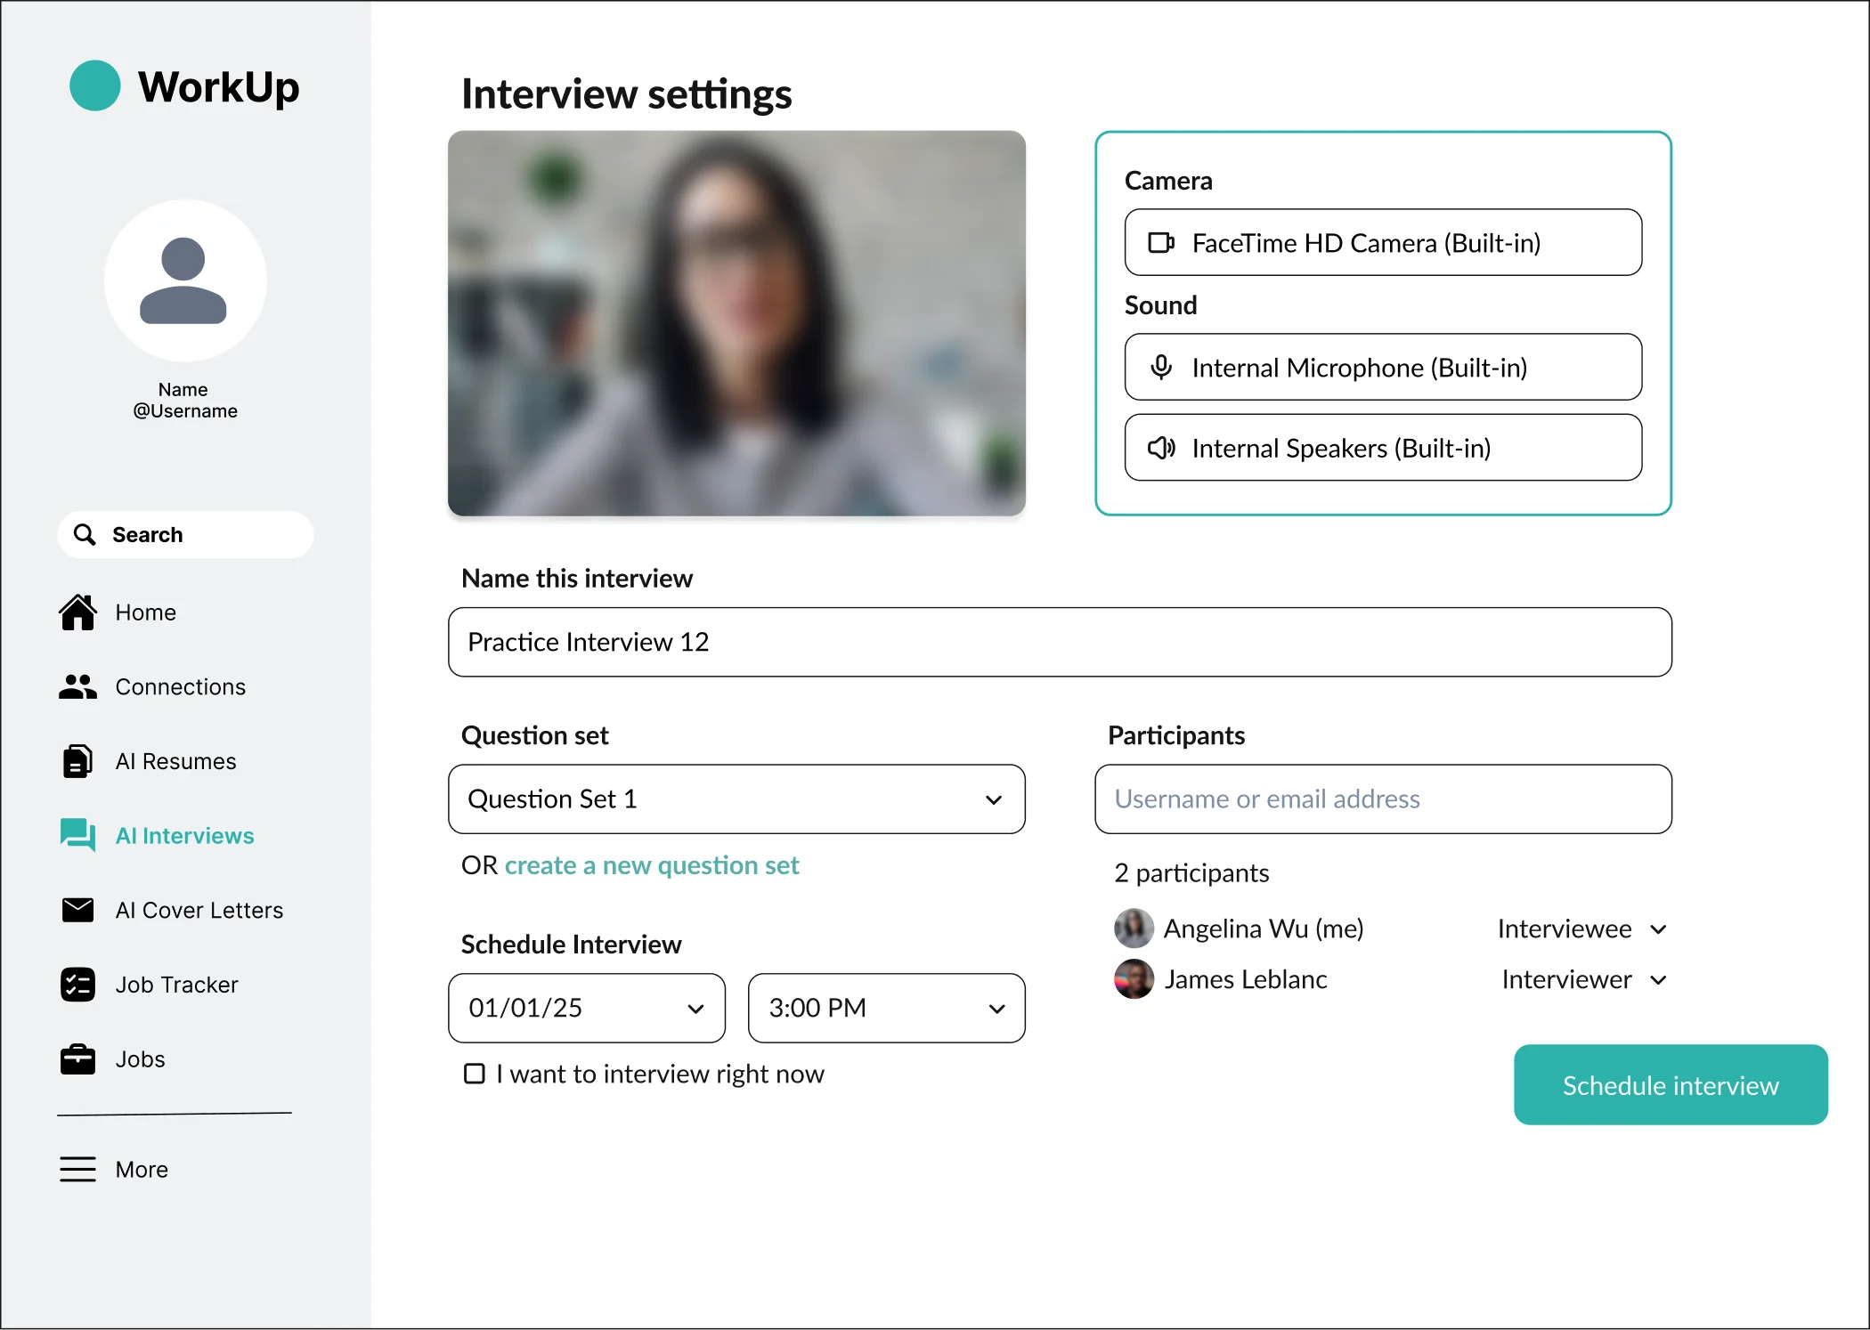Click the search magnifier icon

coord(85,534)
